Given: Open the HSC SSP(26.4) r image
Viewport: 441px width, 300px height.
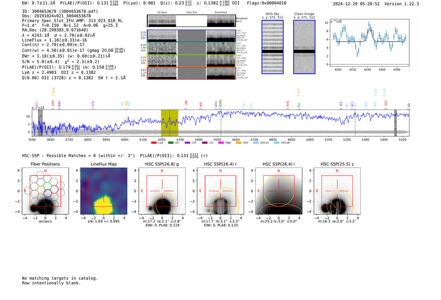Looking at the screenshot, I should [220, 191].
